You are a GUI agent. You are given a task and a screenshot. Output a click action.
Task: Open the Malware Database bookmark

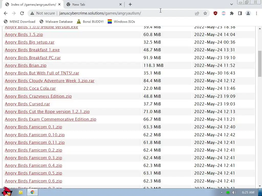[x=56, y=21]
